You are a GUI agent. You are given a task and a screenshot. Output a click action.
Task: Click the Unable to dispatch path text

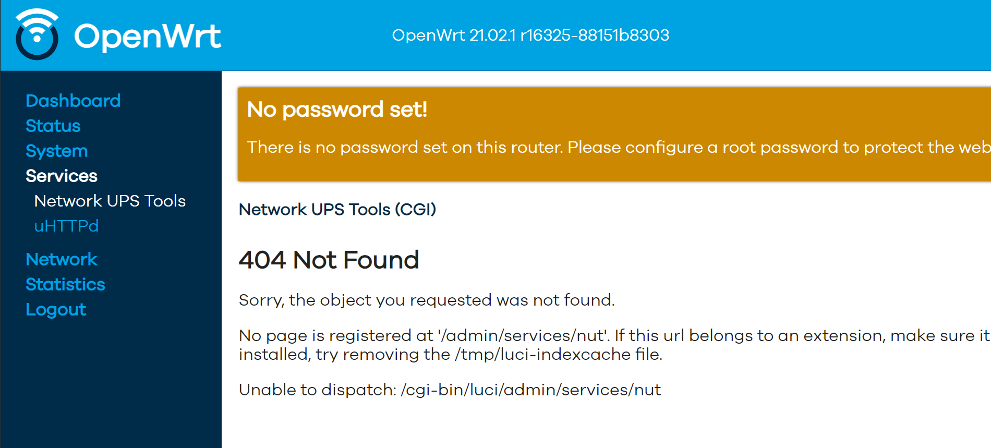[530, 389]
